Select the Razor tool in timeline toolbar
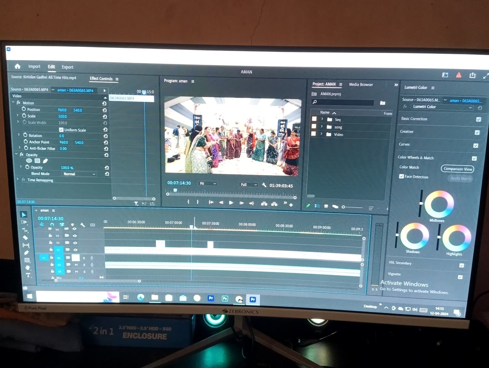Viewport: 489px width, 368px height. (25, 238)
